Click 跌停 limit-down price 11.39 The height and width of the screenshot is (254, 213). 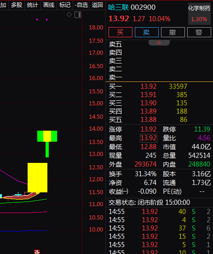click(x=202, y=129)
